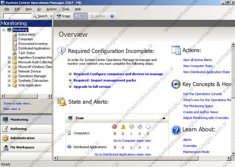The image size is (235, 167).
Task: Click the Required Configuration info bubble icon
Action: (x=61, y=51)
